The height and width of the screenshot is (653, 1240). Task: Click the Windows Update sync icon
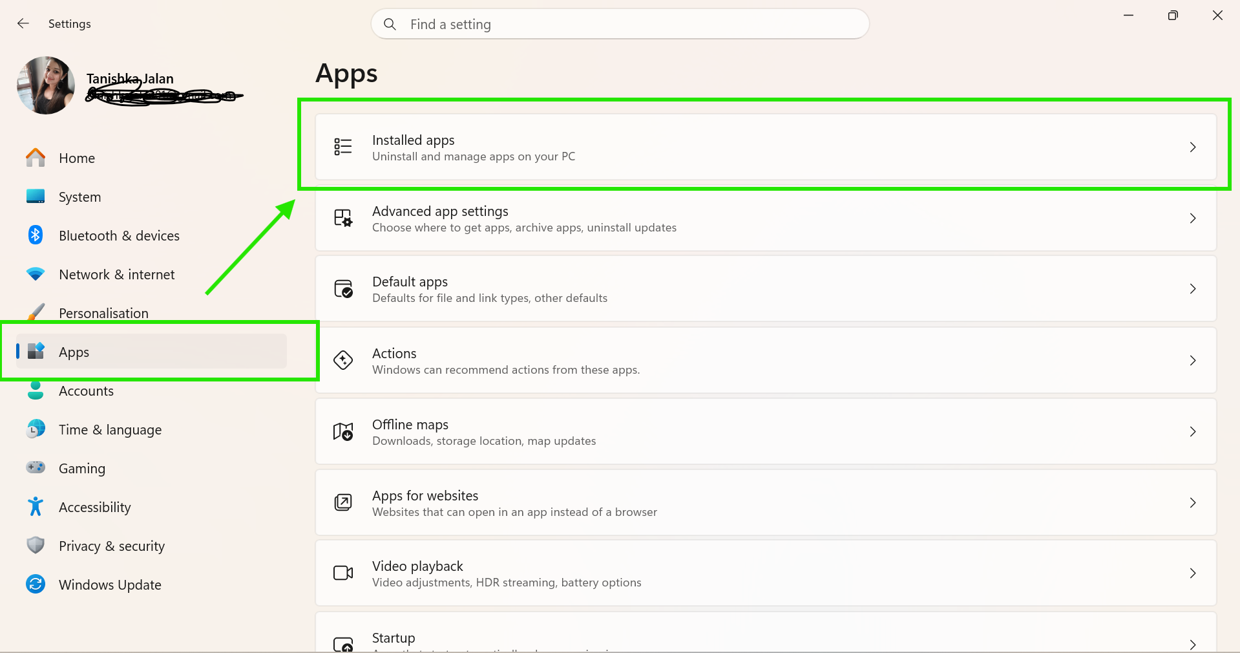point(36,584)
